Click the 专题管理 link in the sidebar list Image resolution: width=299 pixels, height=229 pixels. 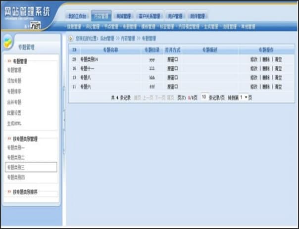[x=14, y=70]
